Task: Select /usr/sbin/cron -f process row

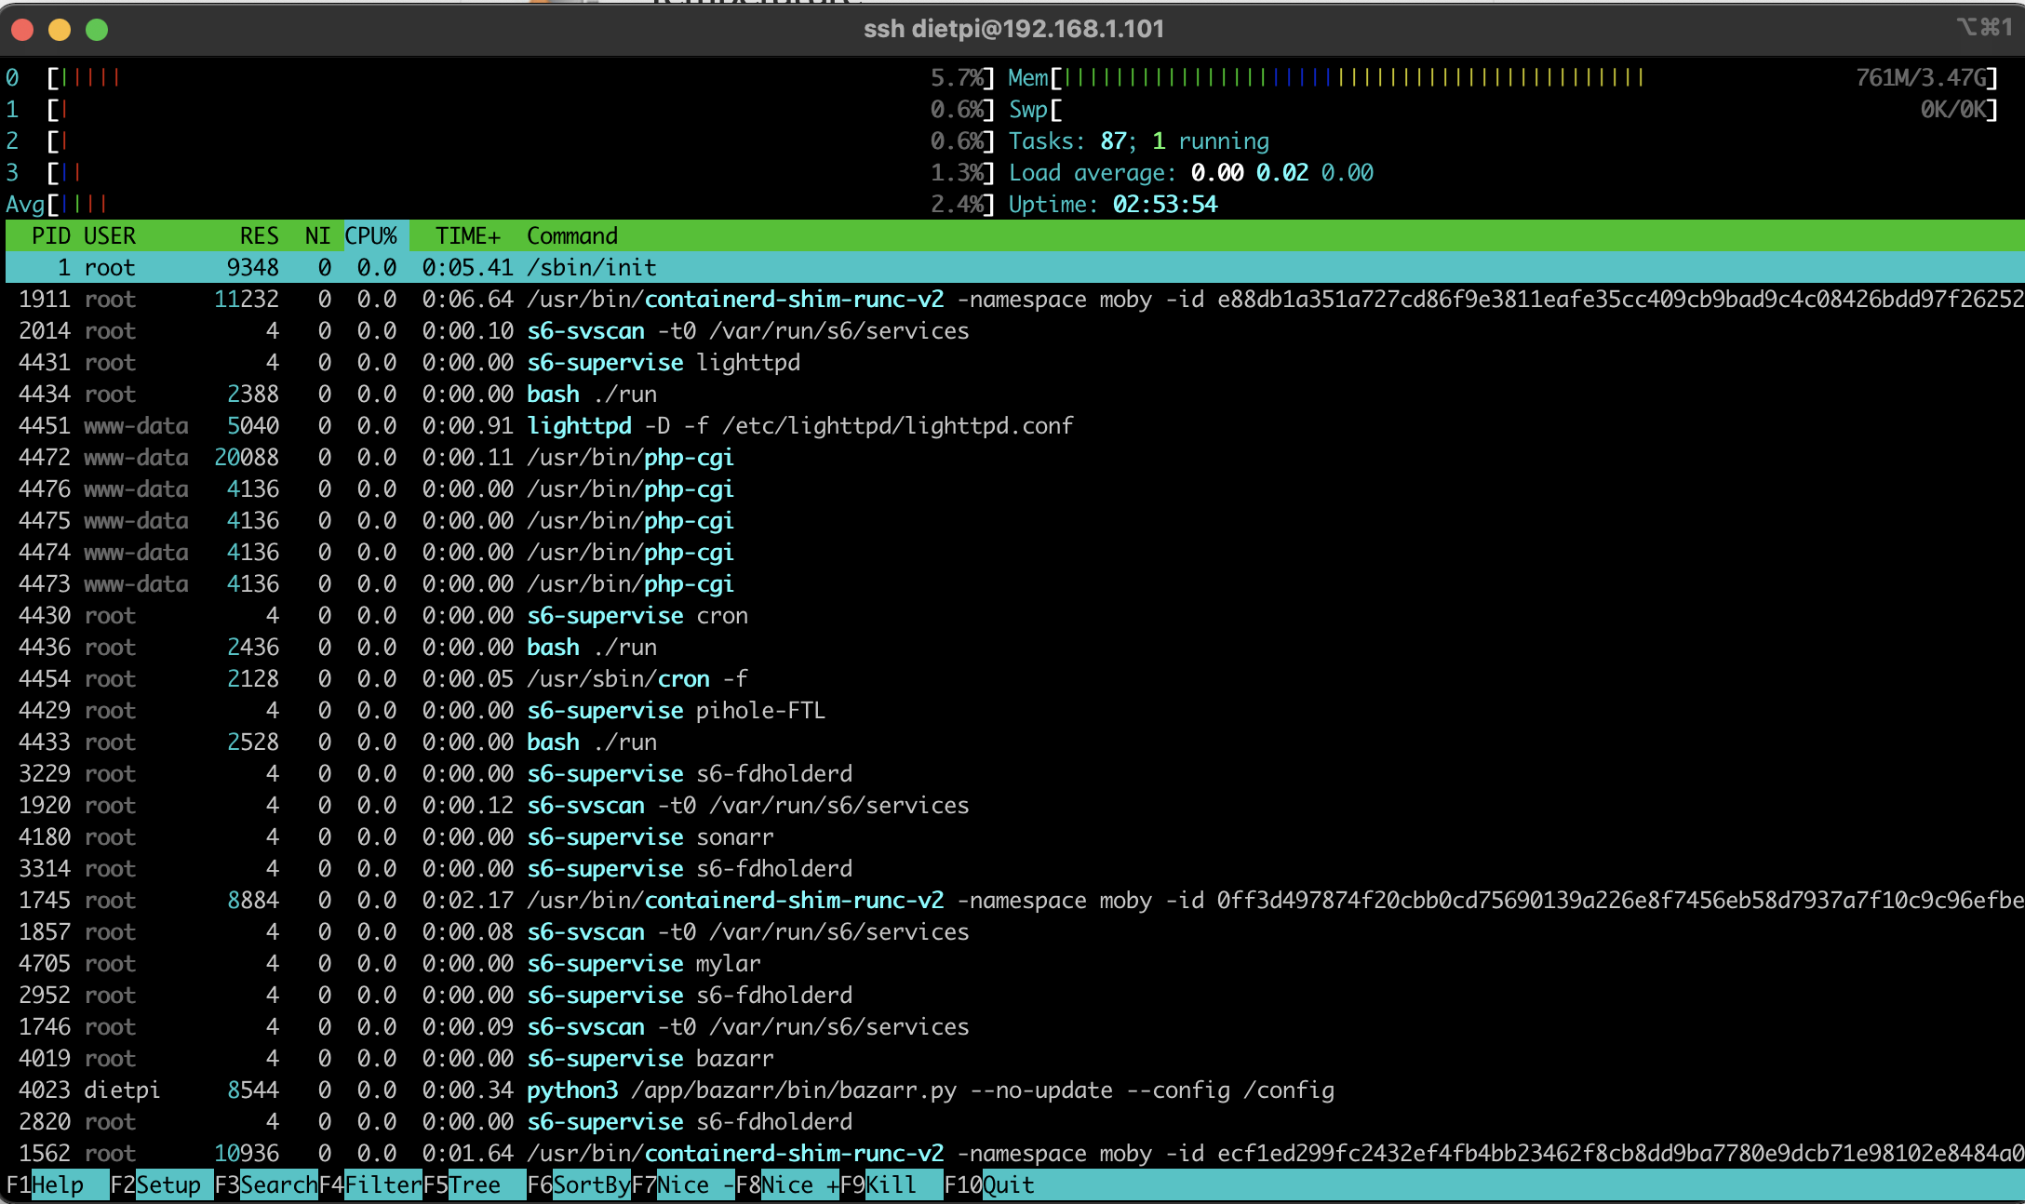Action: click(x=1014, y=678)
